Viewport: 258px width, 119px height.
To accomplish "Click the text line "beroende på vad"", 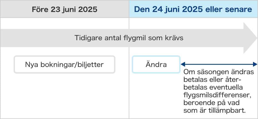I will (211, 103).
